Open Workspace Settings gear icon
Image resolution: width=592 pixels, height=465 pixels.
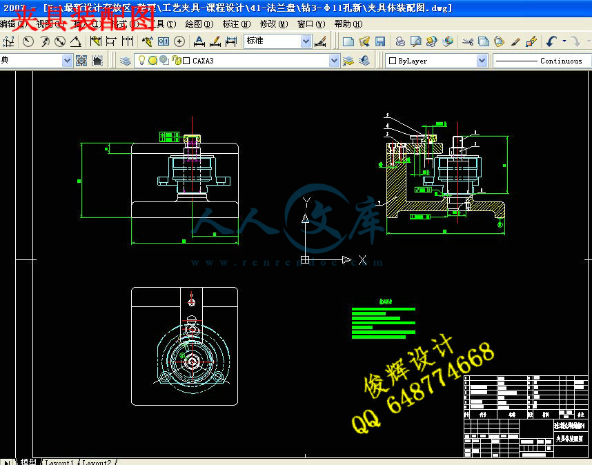click(81, 61)
